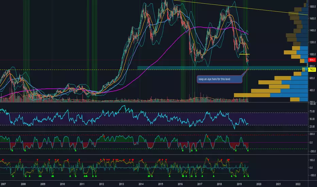Viewport: 317px width, 187px height.
Task: Click the 2015 label on the time axis
Action: tap(161, 184)
